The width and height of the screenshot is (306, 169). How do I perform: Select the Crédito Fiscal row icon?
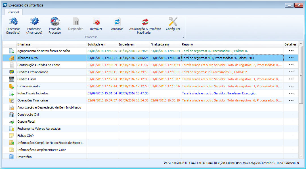click(x=12, y=79)
